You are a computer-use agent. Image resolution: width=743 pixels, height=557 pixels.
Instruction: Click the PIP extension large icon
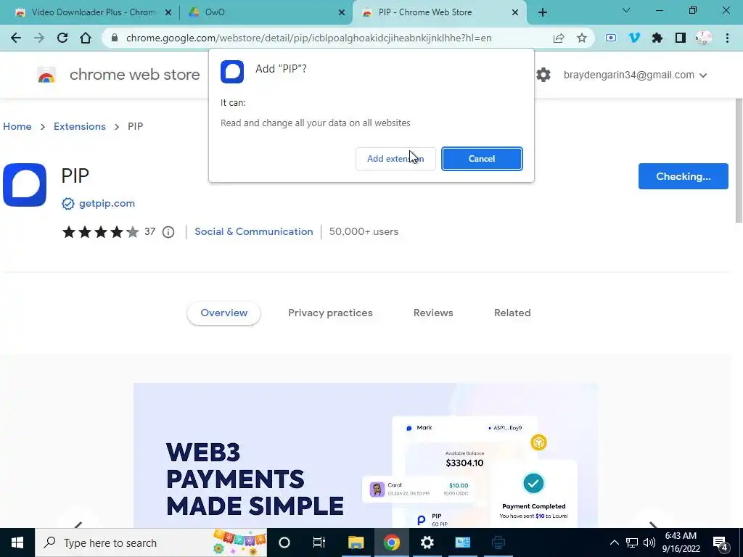[x=25, y=185]
